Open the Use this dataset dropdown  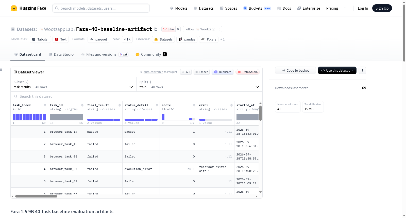pos(337,70)
